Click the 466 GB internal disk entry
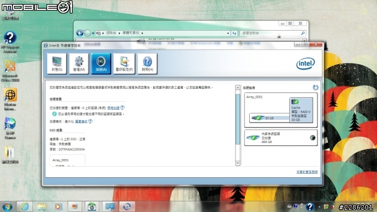The height and width of the screenshot is (212, 377). (x=281, y=138)
